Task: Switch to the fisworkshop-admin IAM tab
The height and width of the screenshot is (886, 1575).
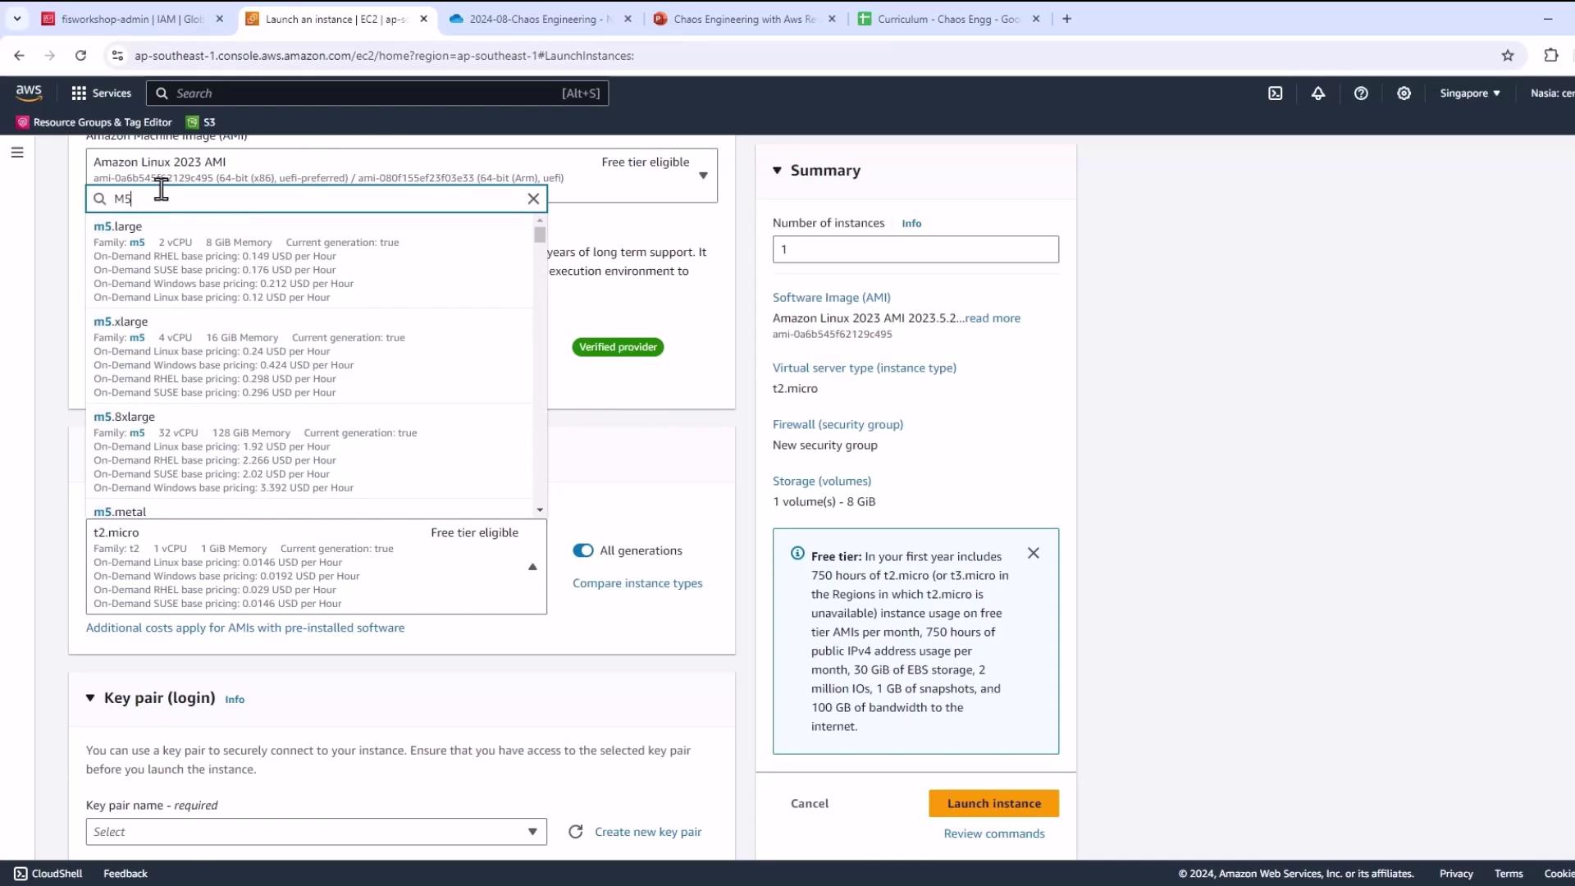Action: point(133,19)
